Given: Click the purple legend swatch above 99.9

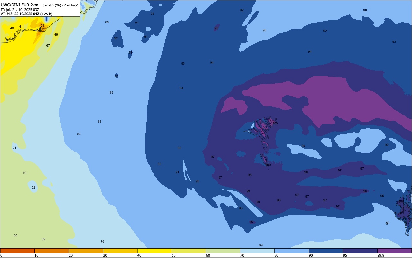Looking at the screenshot, I should tap(395, 251).
